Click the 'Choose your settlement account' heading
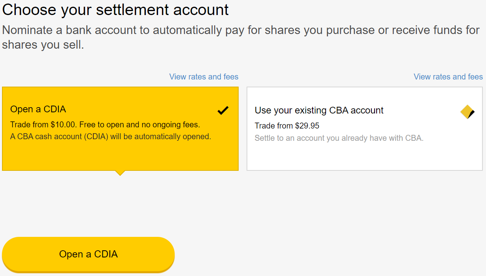Screen dimensions: 486x276 [115, 9]
